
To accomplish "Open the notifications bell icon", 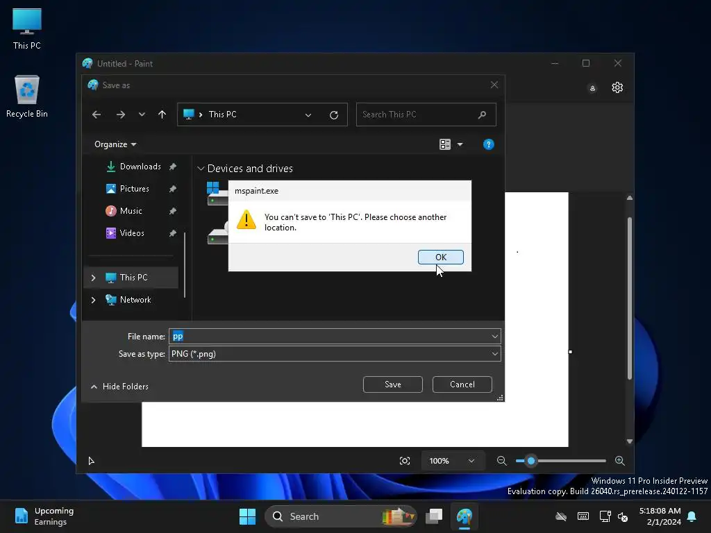I will (x=692, y=516).
